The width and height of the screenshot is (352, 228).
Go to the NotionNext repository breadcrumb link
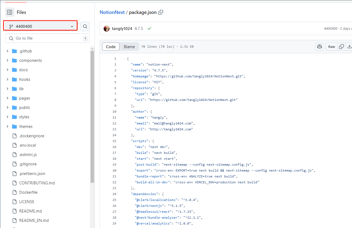112,12
